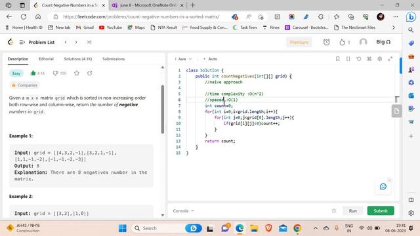Show hidden system tray icons
Screen dimensions: 420x236
(316, 228)
